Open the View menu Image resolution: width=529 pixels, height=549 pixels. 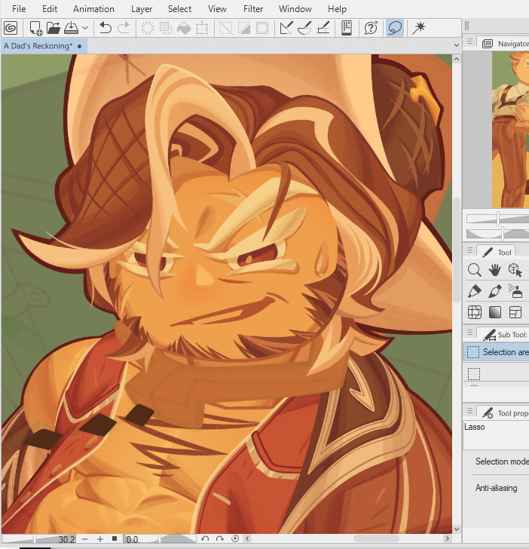click(x=217, y=9)
